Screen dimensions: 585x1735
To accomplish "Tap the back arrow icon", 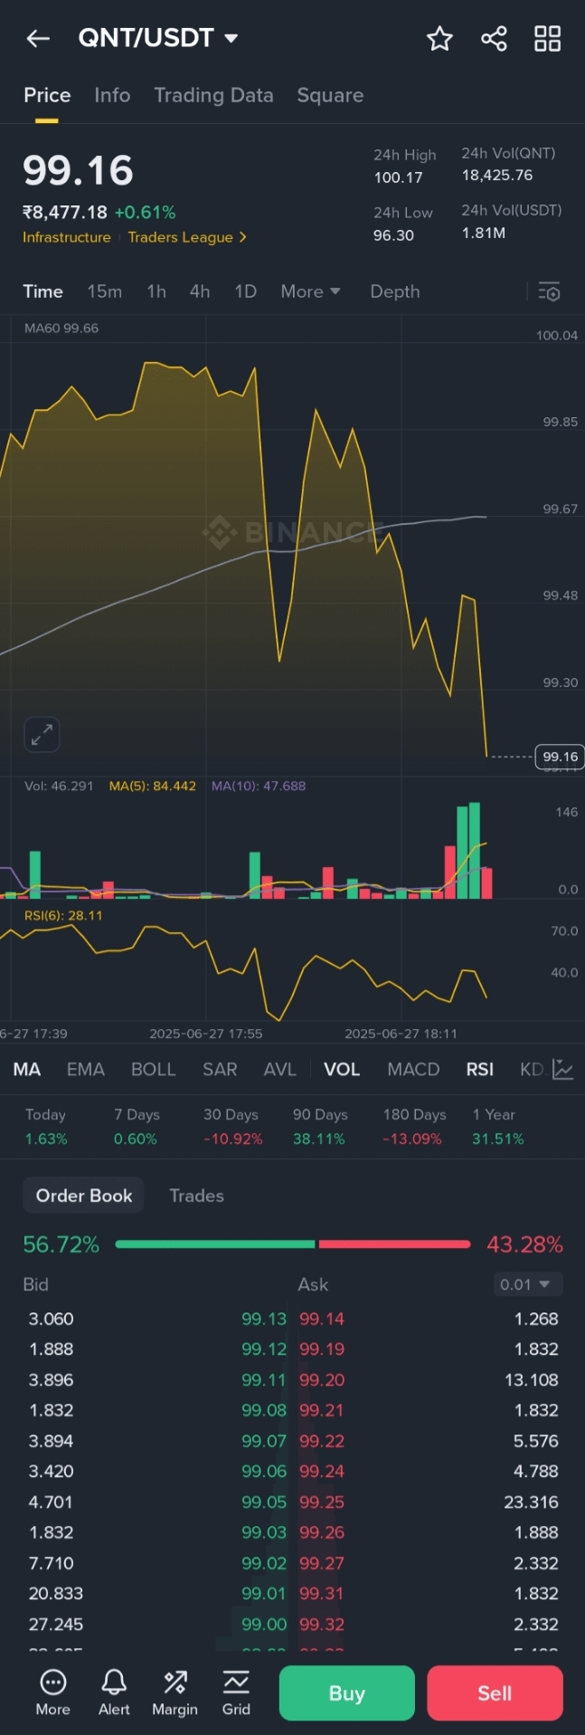I will pyautogui.click(x=38, y=38).
